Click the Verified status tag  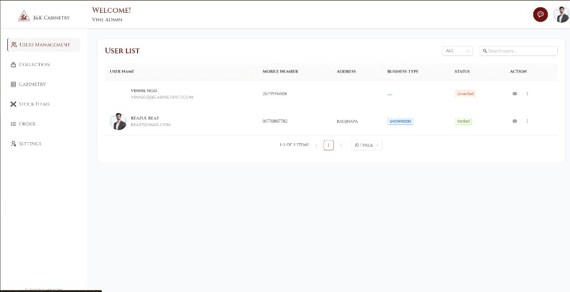tap(463, 121)
